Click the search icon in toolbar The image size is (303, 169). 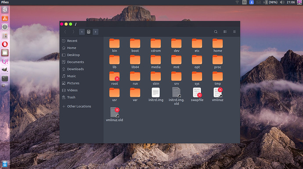tap(216, 32)
